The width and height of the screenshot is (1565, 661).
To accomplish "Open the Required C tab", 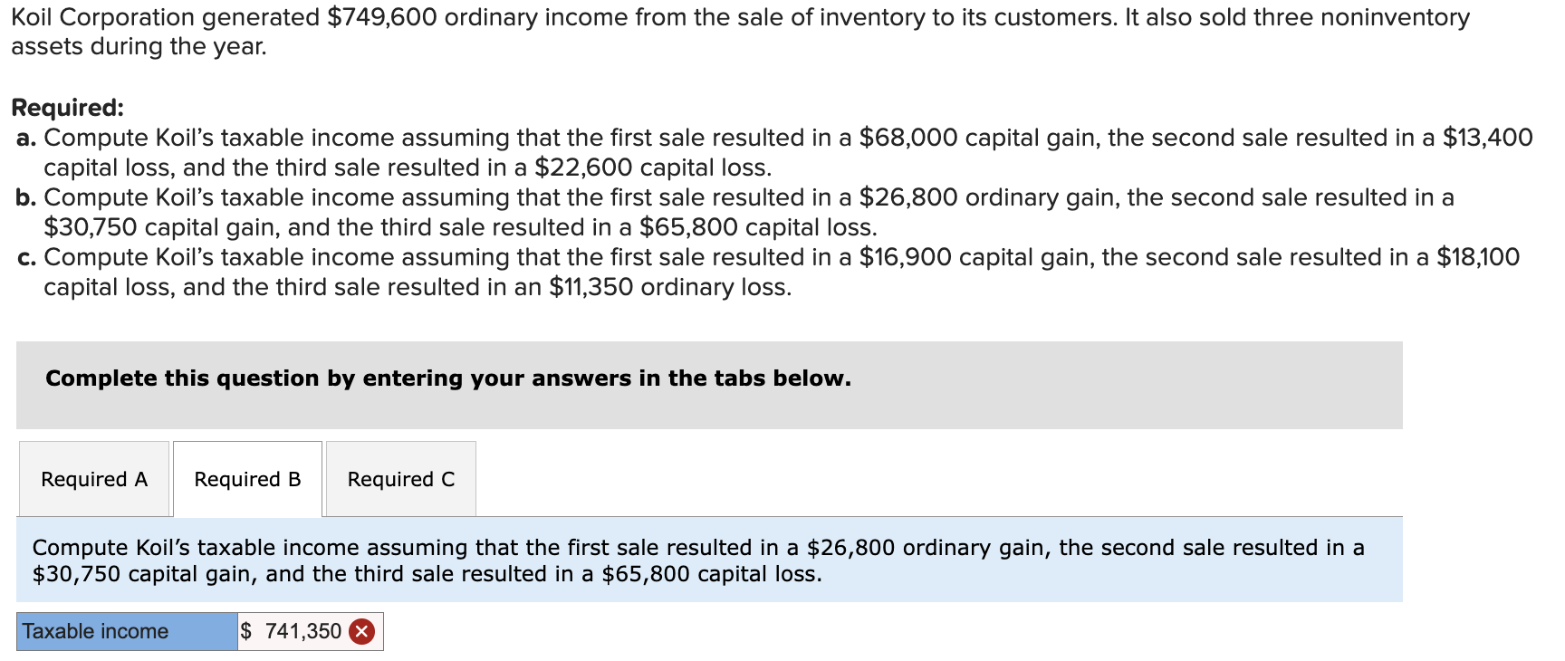I will tap(401, 478).
